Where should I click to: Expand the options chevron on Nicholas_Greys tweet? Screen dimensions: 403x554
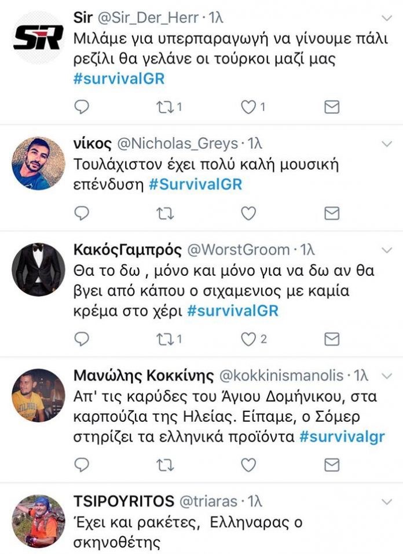point(387,144)
